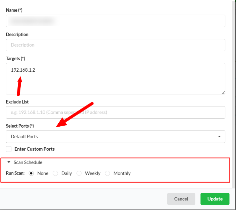Click the Targets (*) field label
The width and height of the screenshot is (236, 210).
15,59
